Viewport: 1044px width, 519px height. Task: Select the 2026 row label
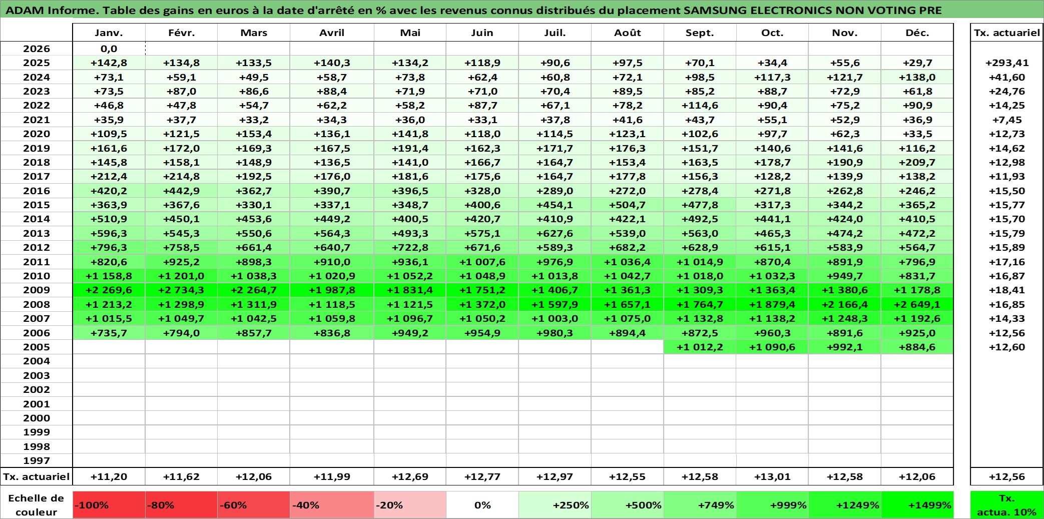pos(37,49)
